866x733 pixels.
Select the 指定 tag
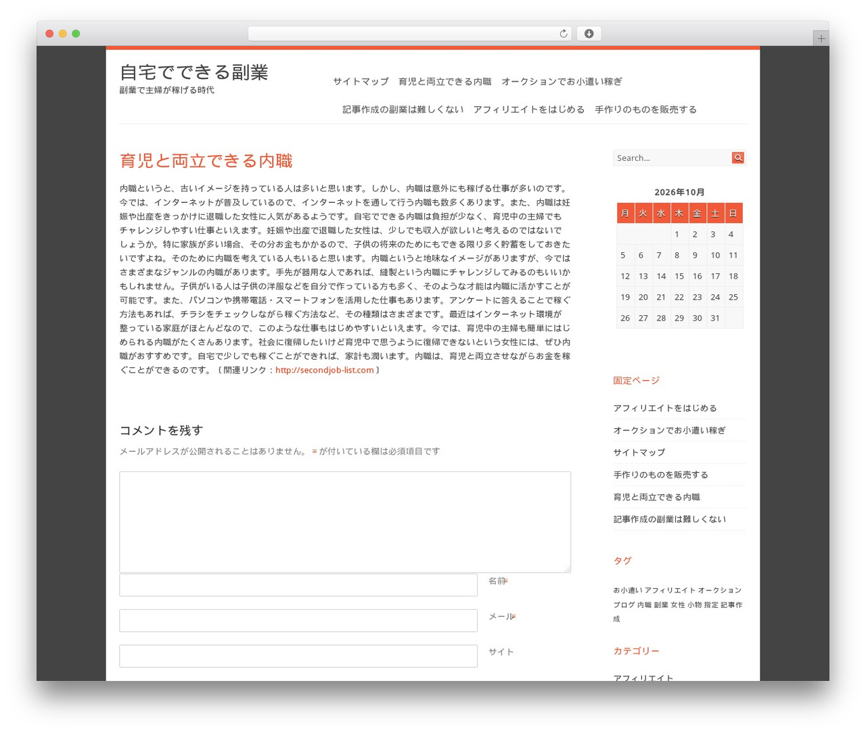tap(711, 605)
